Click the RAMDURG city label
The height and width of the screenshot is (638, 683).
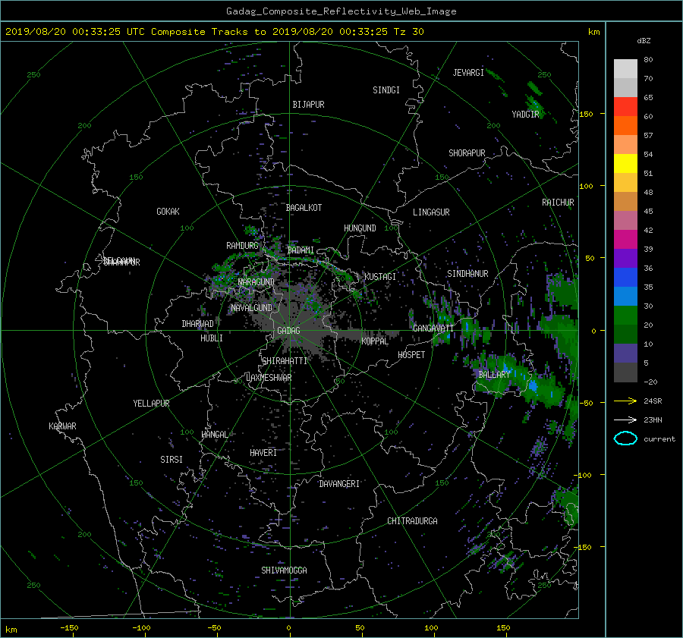click(x=242, y=246)
